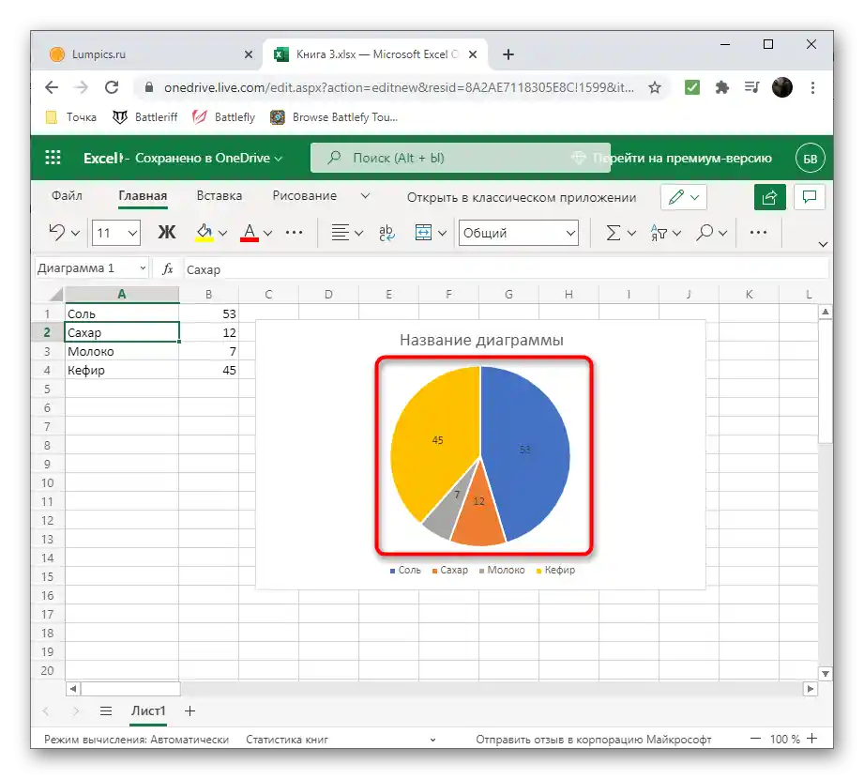Expand the fill color dropdown arrow

[222, 233]
